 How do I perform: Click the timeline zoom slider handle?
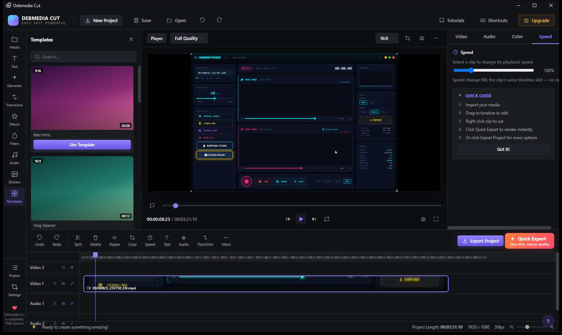(x=527, y=327)
